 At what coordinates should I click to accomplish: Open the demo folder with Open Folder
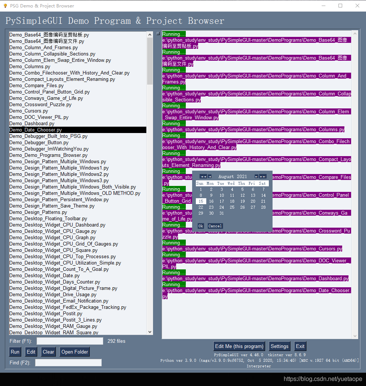click(x=74, y=352)
